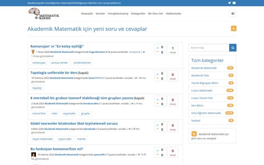The width and height of the screenshot is (264, 165).
Task: Open Akademik Matematik category in sidebar
Action: click(204, 68)
